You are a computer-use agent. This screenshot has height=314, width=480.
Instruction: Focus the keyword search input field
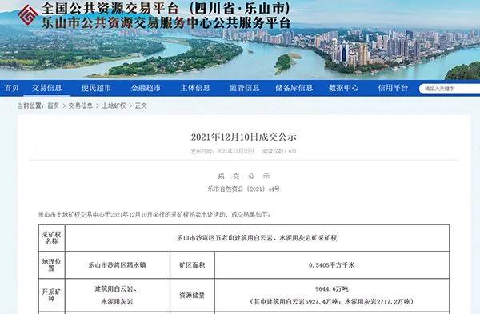click(x=450, y=89)
